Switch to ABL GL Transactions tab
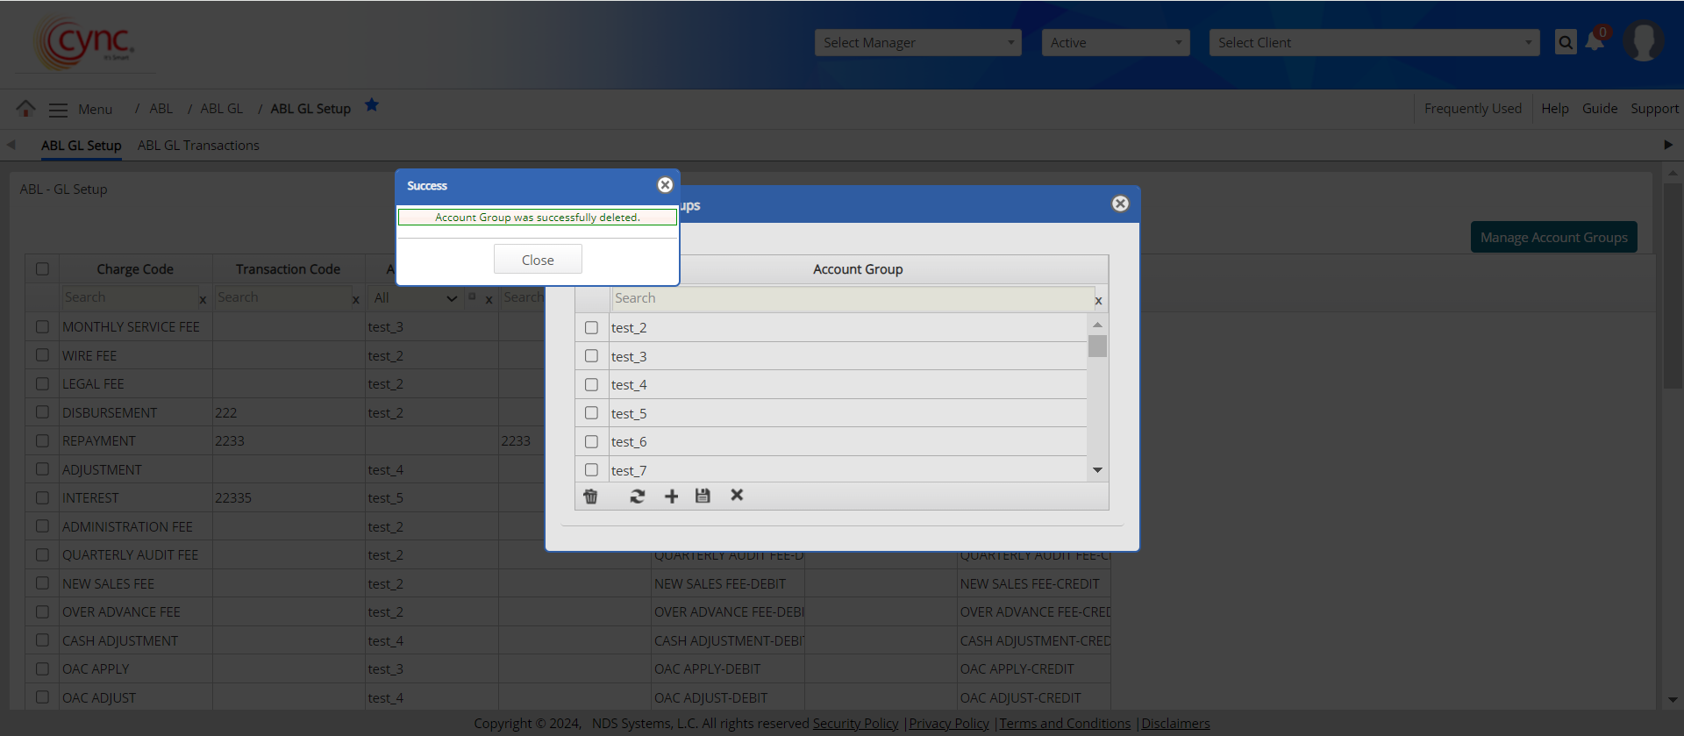 pyautogui.click(x=198, y=146)
